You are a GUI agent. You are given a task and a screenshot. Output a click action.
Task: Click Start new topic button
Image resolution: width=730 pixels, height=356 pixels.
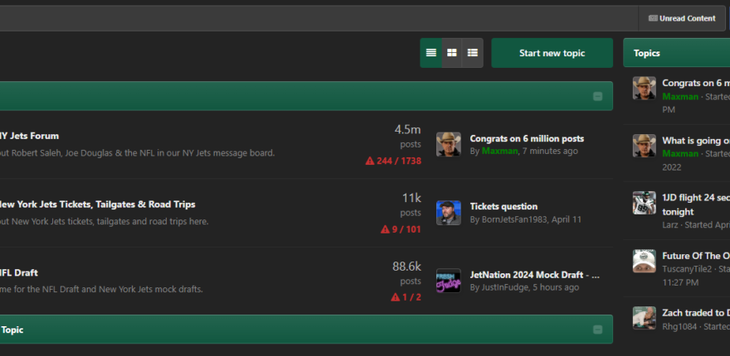(x=552, y=53)
